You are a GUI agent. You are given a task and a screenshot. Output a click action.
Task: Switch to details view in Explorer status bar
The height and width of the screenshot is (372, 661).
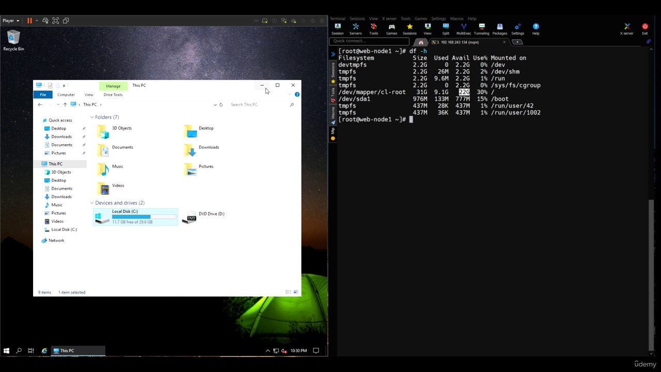(288, 292)
